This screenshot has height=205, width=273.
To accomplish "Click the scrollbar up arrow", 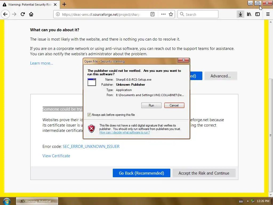I will pos(271,22).
